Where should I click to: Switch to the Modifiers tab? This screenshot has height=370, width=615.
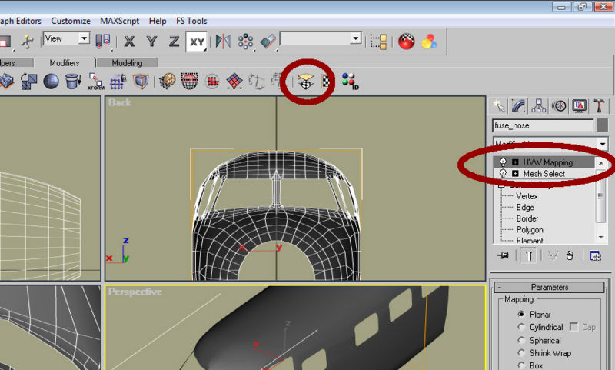65,63
